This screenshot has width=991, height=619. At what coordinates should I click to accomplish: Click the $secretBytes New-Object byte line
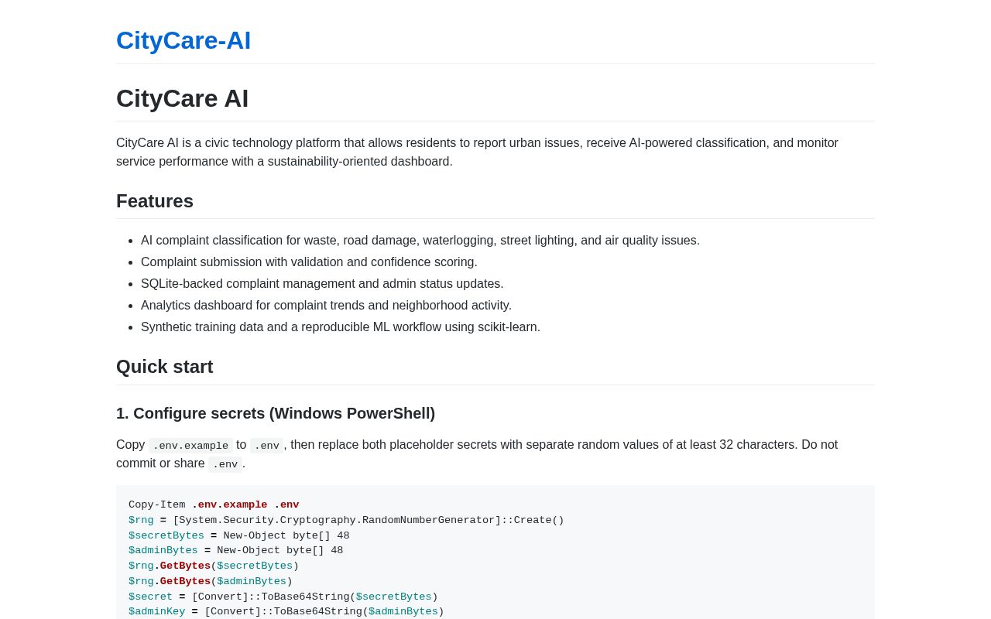239,536
